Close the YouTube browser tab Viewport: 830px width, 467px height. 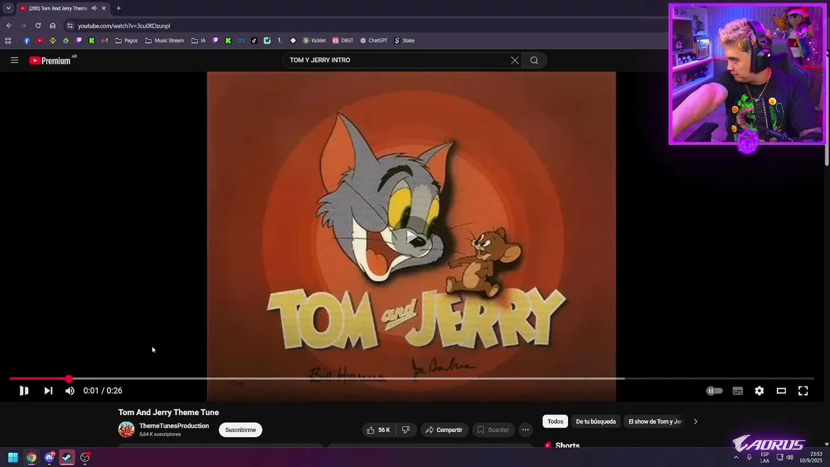click(x=104, y=8)
